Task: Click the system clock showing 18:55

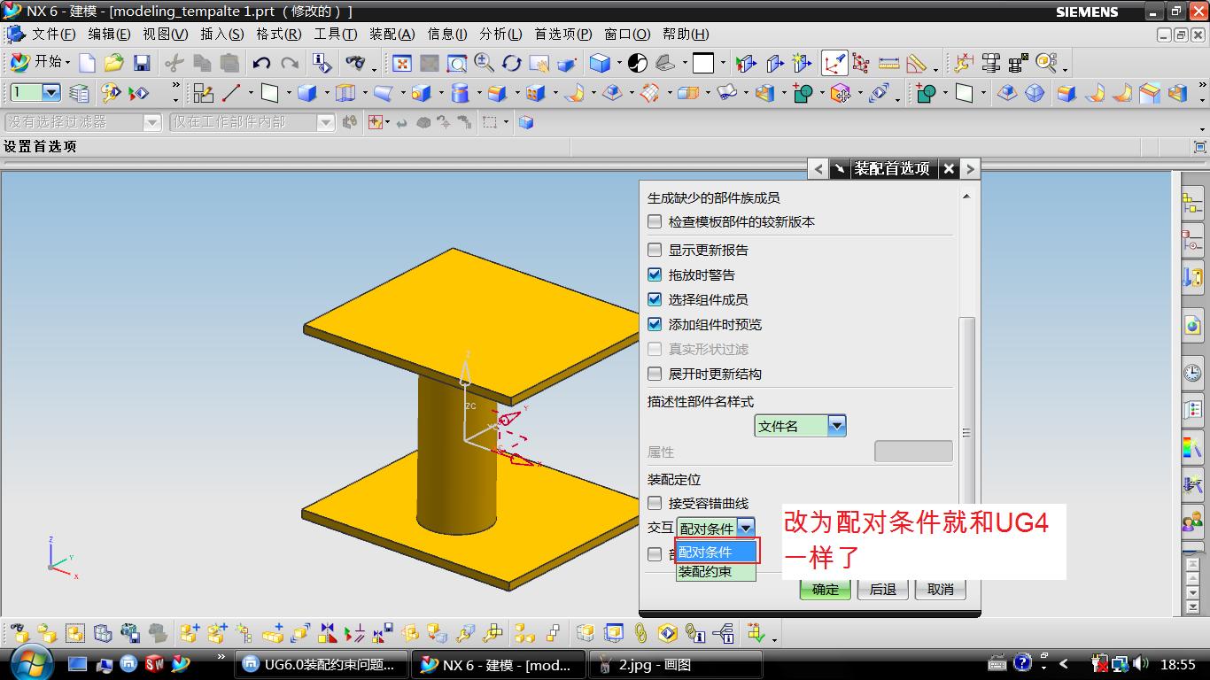Action: tap(1178, 664)
